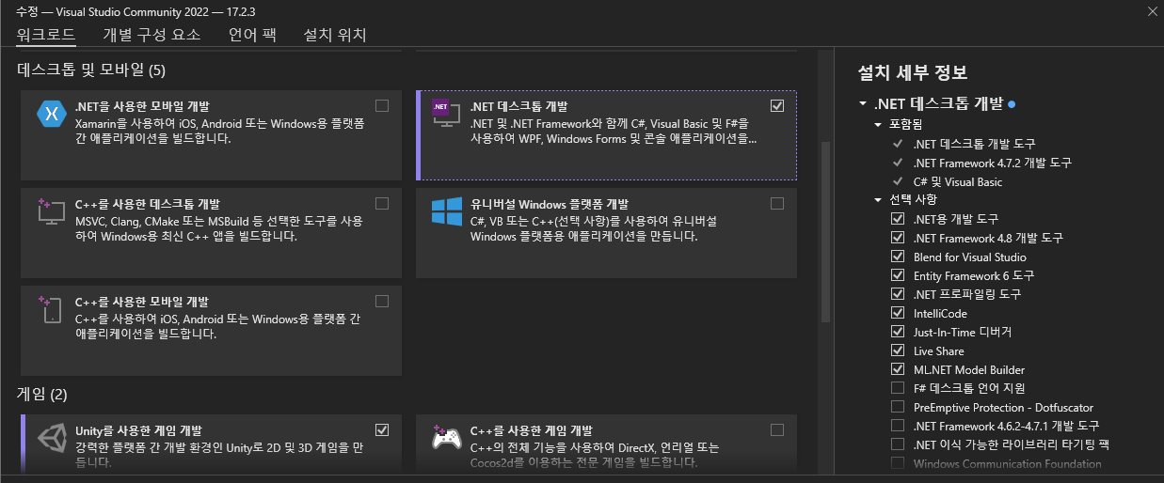
Task: Select the C++를 사용한 모바일 개발 card title
Action: point(142,302)
